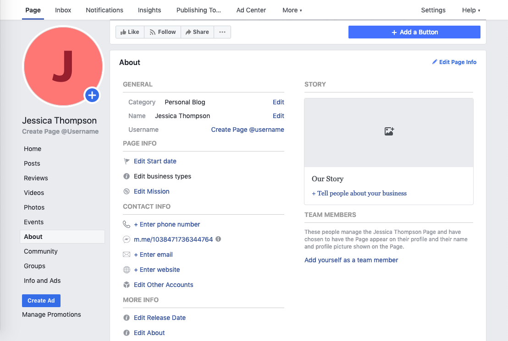Expand the More dropdown in top navigation
Image resolution: width=508 pixels, height=341 pixels.
coord(292,10)
